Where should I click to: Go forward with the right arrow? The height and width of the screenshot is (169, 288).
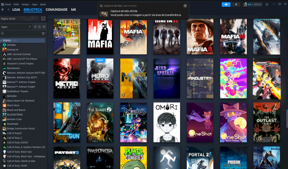tap(8, 10)
